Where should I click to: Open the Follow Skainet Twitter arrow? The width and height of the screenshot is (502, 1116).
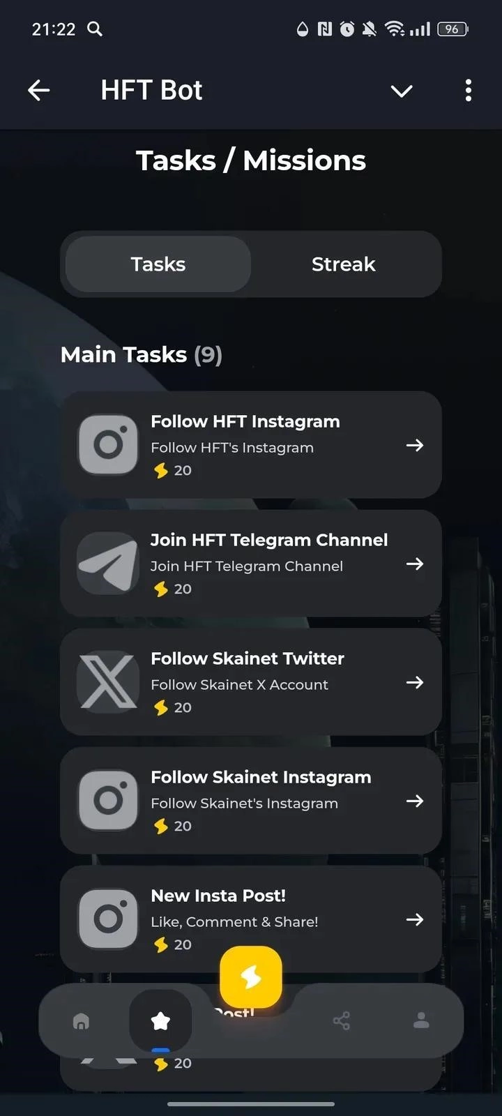[415, 682]
